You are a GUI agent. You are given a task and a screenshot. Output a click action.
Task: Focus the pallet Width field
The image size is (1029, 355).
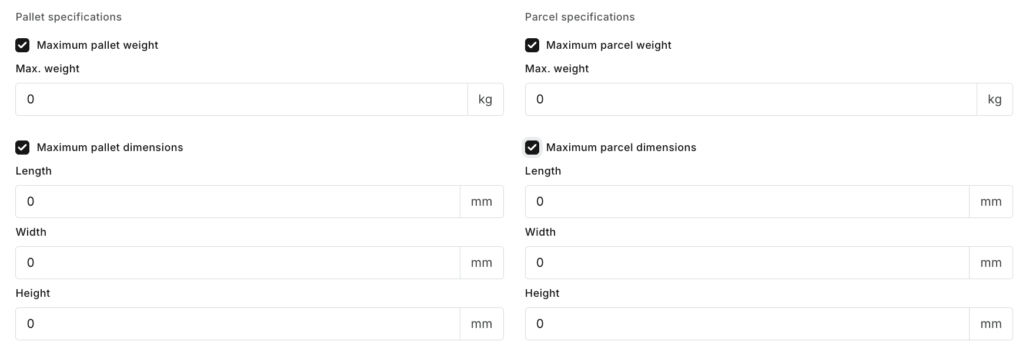pyautogui.click(x=238, y=263)
